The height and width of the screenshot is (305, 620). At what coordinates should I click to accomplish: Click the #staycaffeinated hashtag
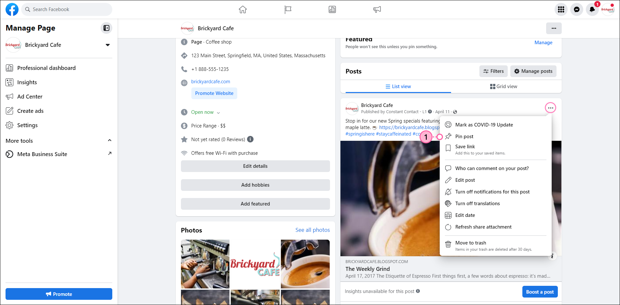[393, 134]
